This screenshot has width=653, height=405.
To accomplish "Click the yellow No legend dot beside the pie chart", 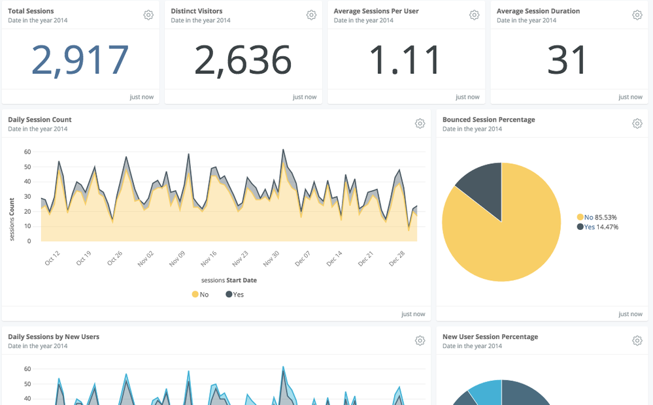I will tap(580, 217).
